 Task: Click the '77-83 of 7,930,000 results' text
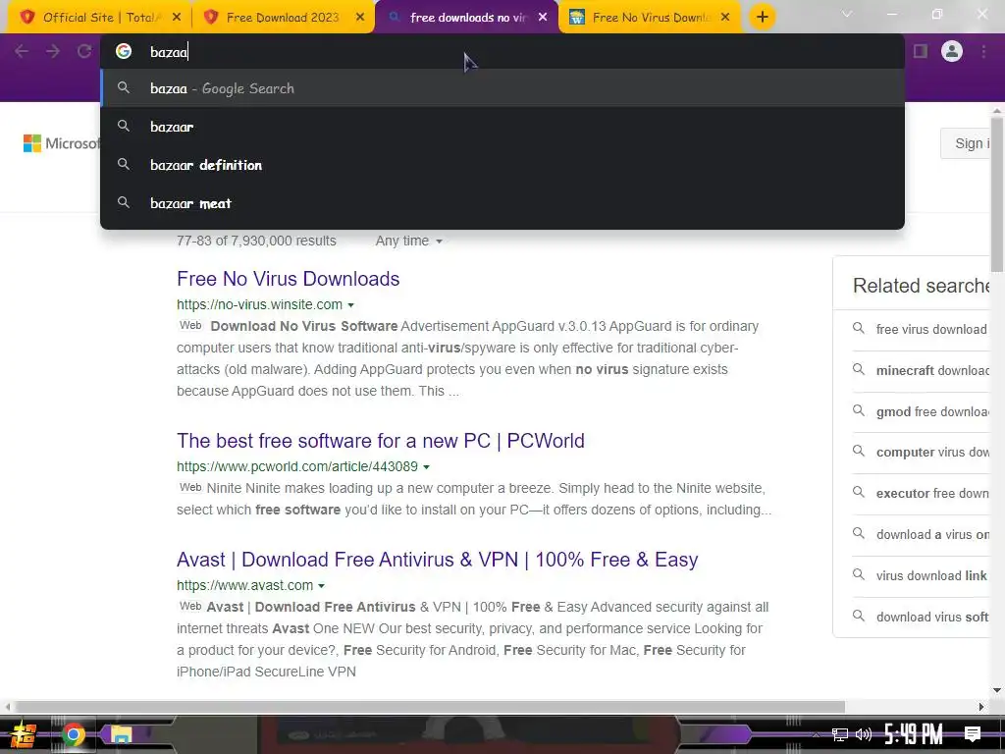pyautogui.click(x=256, y=242)
